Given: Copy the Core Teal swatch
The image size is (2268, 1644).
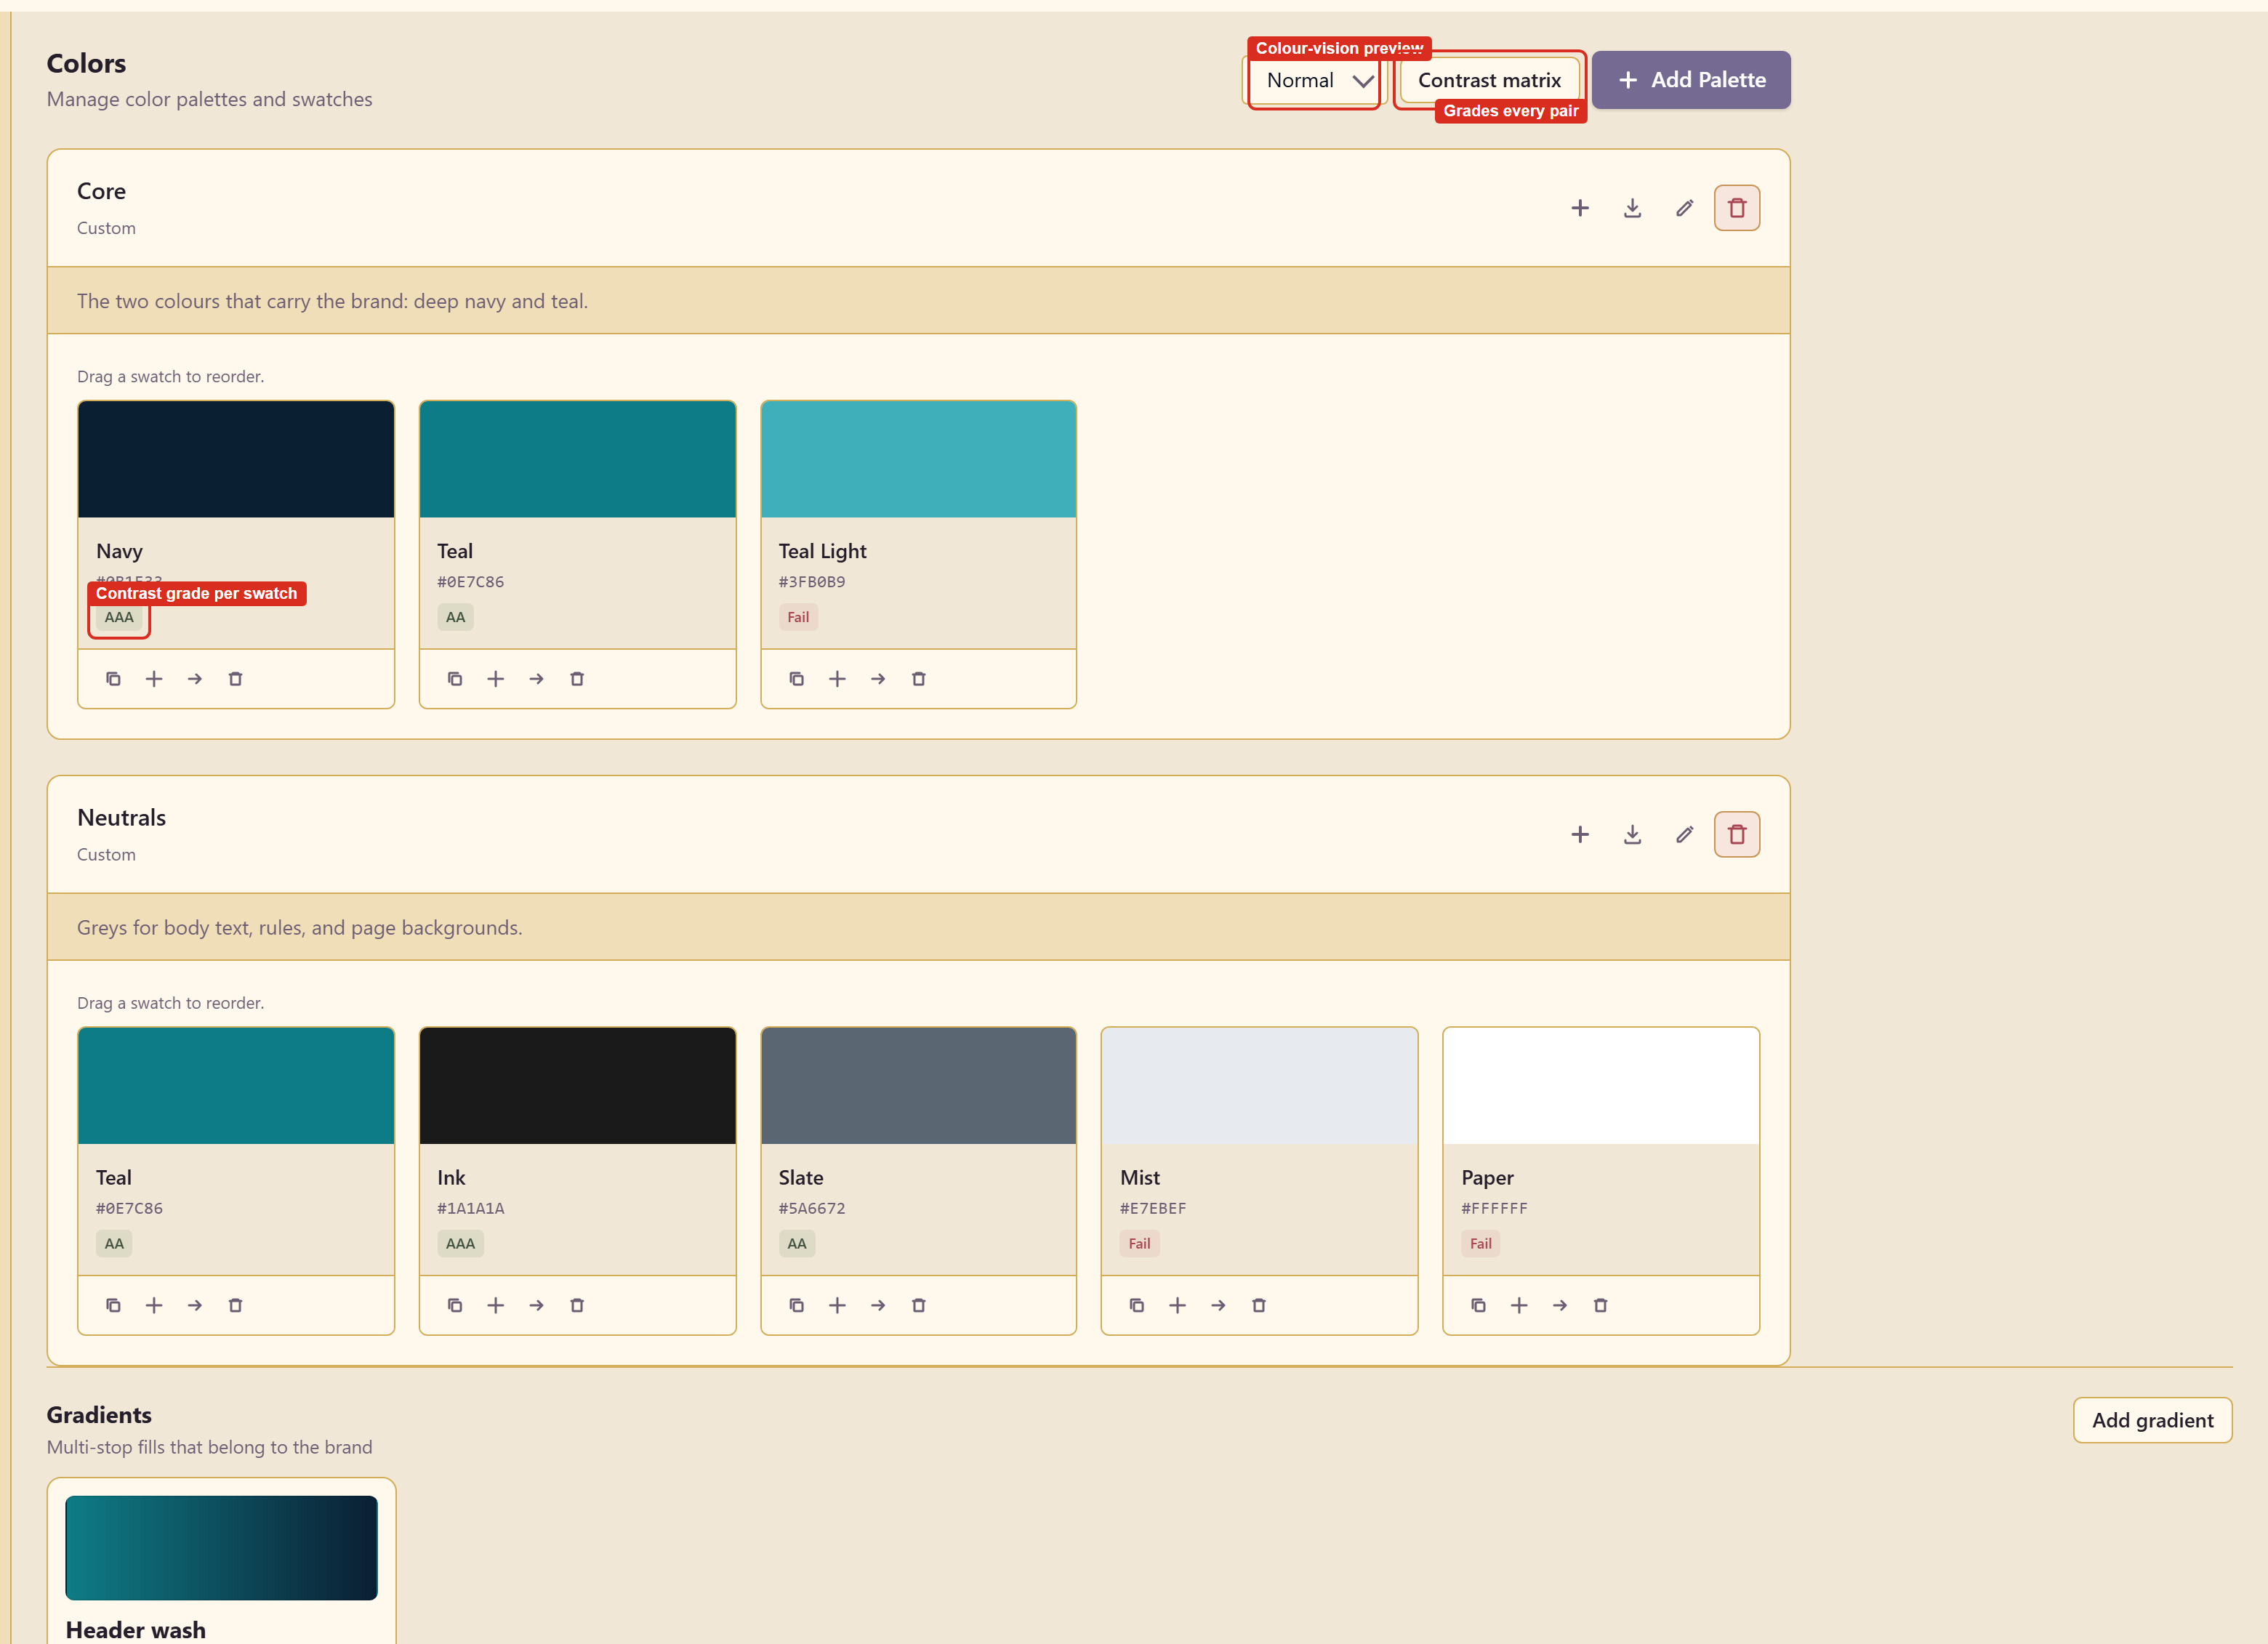Looking at the screenshot, I should [455, 679].
